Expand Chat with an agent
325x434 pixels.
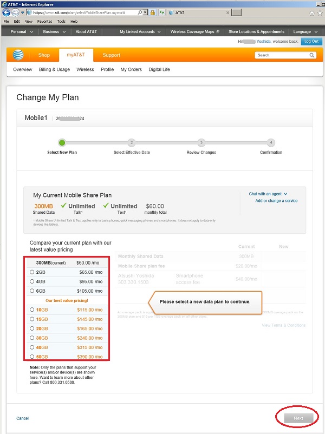(268, 194)
